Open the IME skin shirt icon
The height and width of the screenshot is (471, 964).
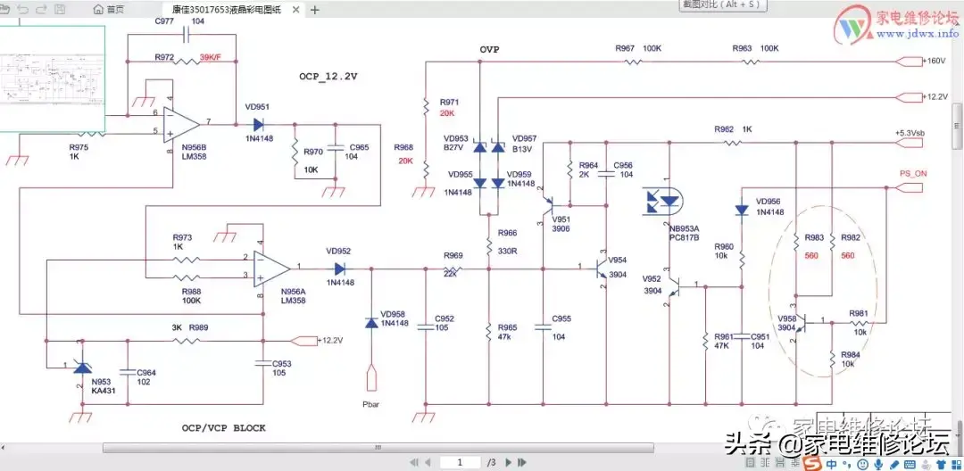[942, 464]
